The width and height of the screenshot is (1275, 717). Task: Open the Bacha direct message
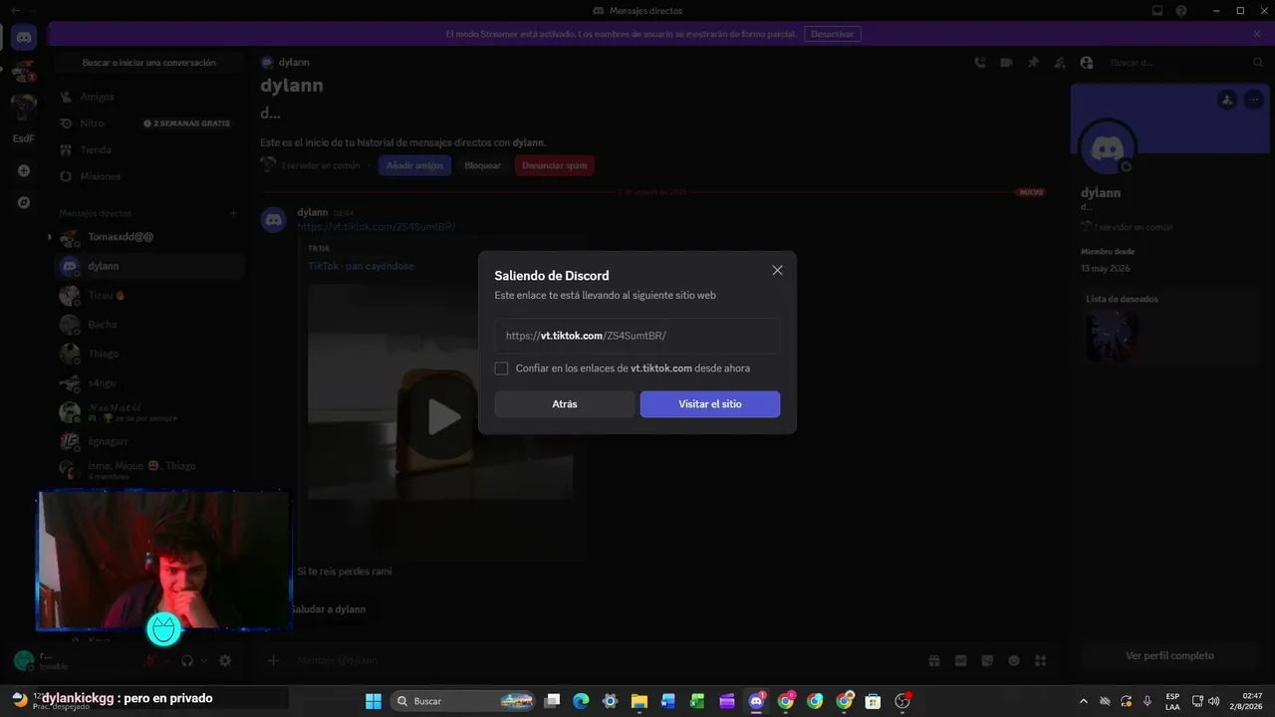click(149, 325)
